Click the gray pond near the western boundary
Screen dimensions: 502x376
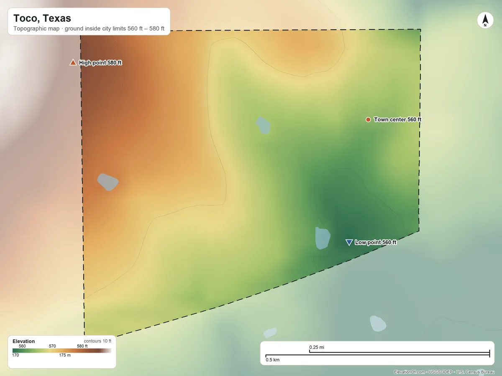pos(108,182)
